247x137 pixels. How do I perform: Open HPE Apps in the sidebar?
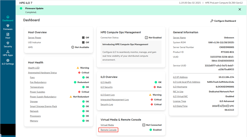pos(8,52)
